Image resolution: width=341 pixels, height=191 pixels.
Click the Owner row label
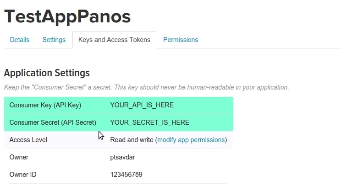click(19, 157)
